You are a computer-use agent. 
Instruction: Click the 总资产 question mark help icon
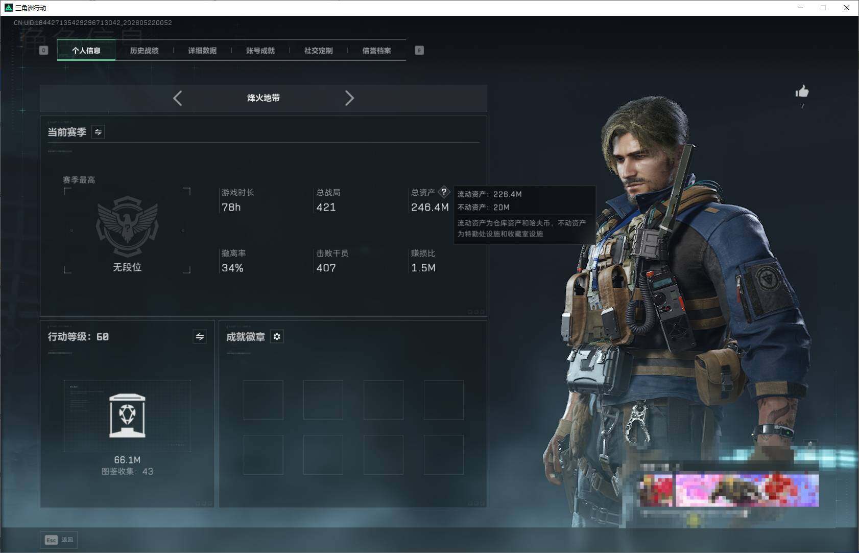pyautogui.click(x=444, y=192)
